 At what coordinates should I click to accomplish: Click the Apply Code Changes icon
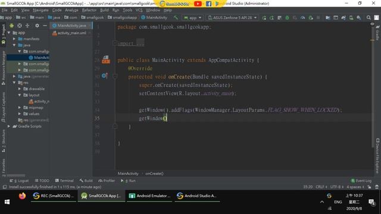pyautogui.click(x=279, y=18)
